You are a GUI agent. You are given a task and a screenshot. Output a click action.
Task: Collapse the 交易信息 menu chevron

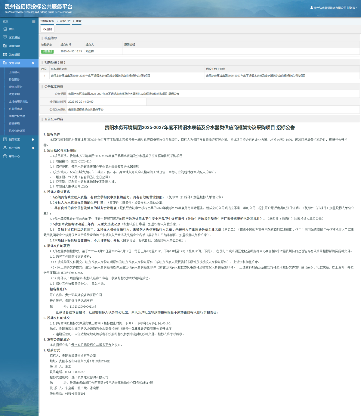coord(33,63)
